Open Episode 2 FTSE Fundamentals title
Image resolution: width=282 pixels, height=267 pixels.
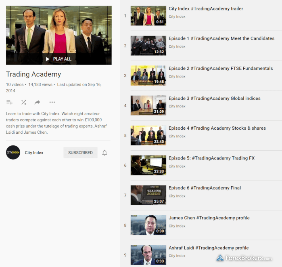click(221, 68)
